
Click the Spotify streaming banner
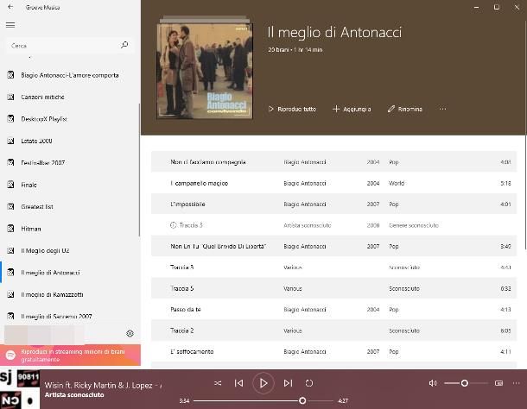pyautogui.click(x=70, y=356)
